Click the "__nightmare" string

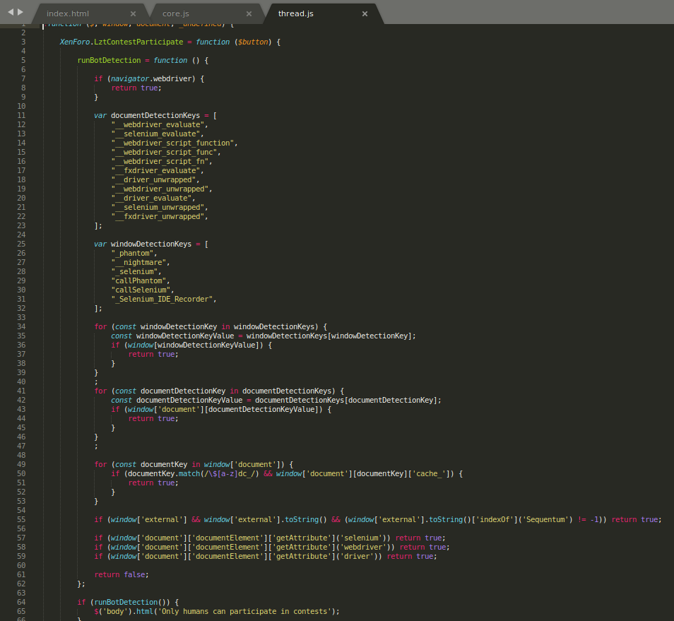pos(138,263)
